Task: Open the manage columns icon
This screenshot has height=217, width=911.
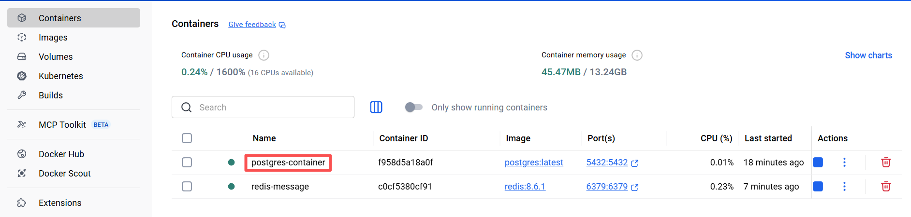Action: point(376,107)
